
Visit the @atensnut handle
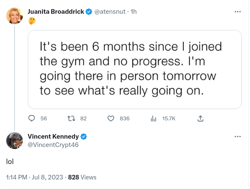coord(110,12)
